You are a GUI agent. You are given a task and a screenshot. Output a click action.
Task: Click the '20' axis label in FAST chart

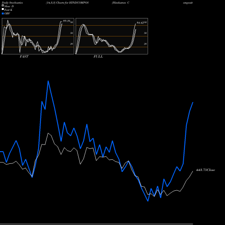click(72, 44)
